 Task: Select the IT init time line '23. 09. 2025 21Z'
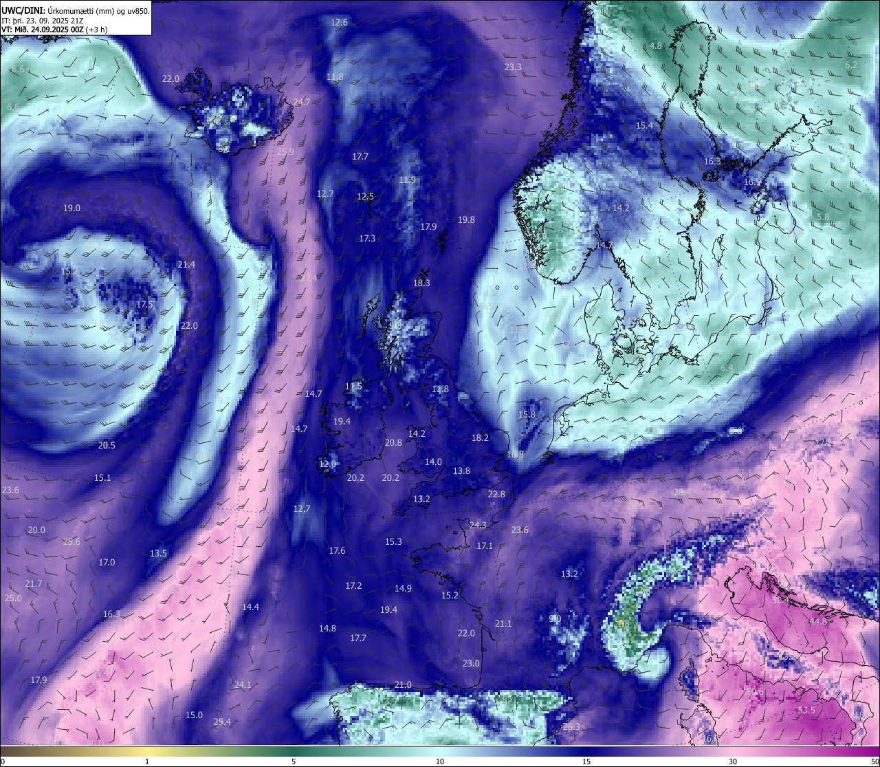[43, 21]
